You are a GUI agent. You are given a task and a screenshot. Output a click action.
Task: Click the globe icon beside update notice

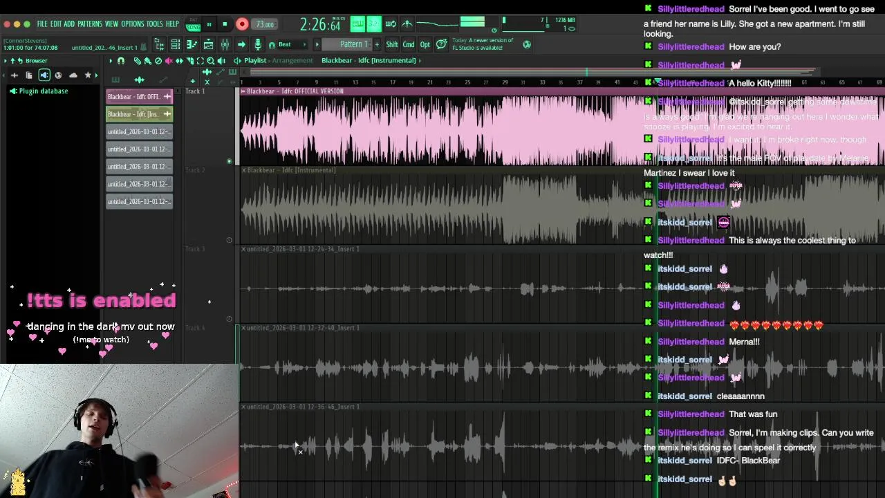coord(526,44)
